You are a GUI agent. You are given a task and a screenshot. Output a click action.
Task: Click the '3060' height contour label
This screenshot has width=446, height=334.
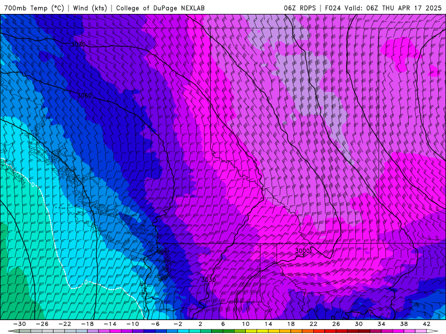pos(85,95)
